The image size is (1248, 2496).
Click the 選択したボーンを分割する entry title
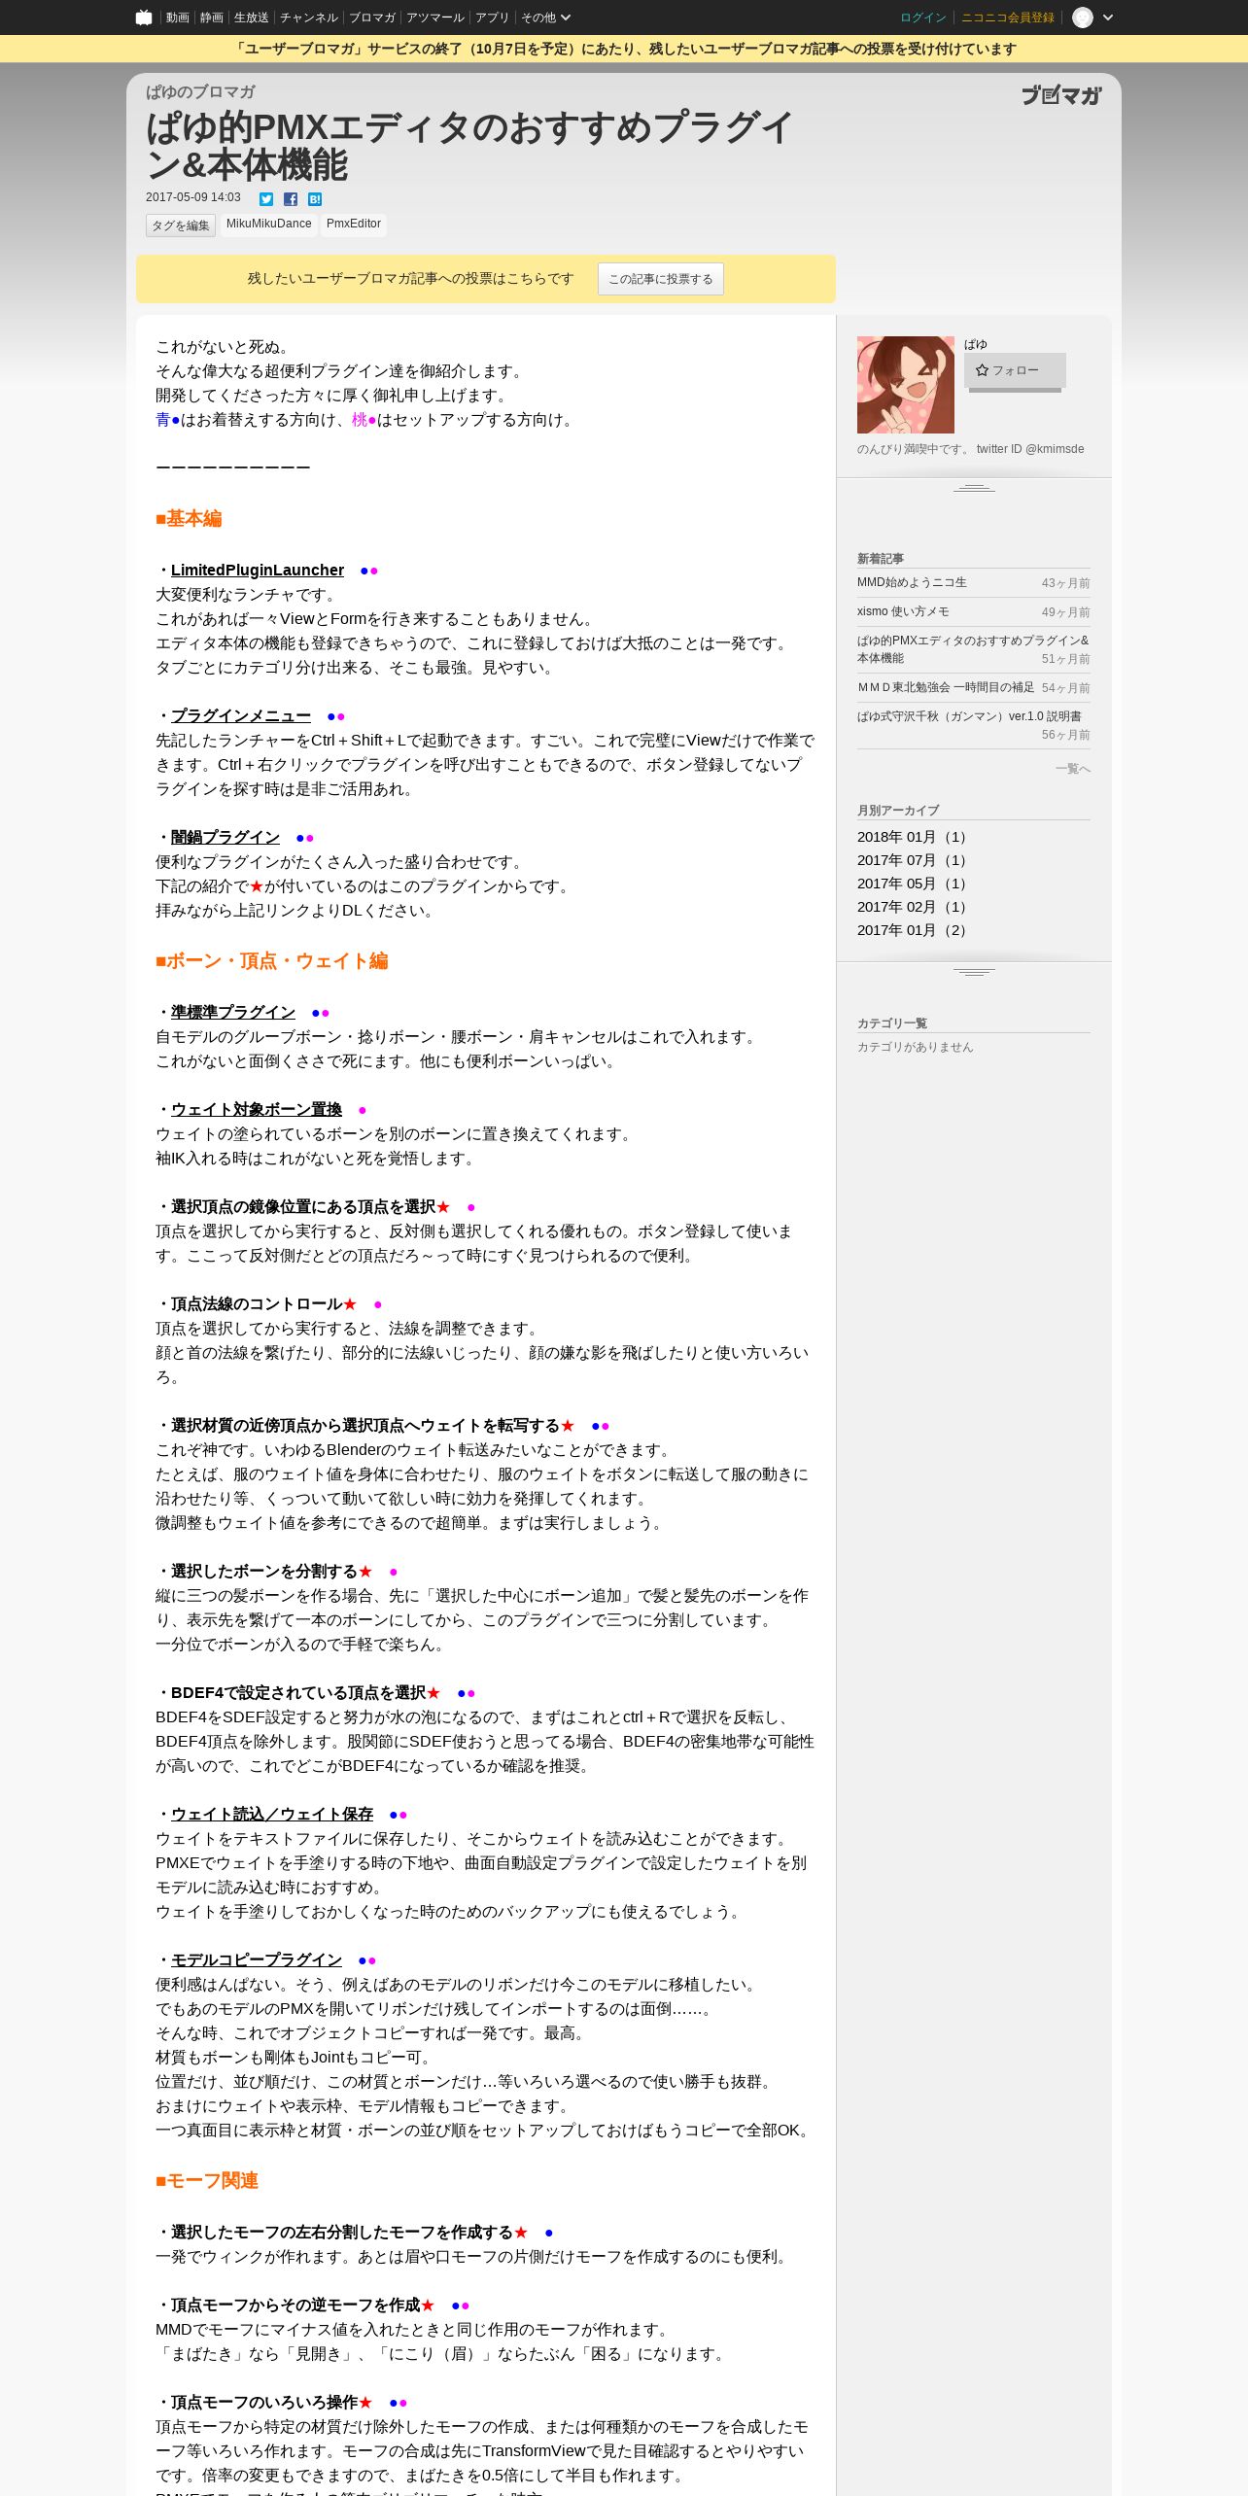(264, 1572)
